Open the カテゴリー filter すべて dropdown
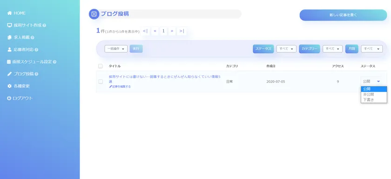Viewport: 391px width, 179px height. coord(332,49)
